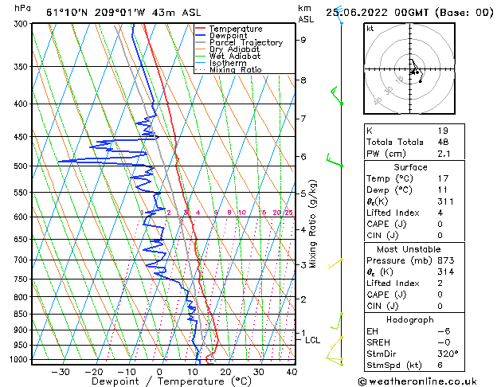Click the pink mixing ratio value 25
501x387 pixels.
[x=289, y=213]
